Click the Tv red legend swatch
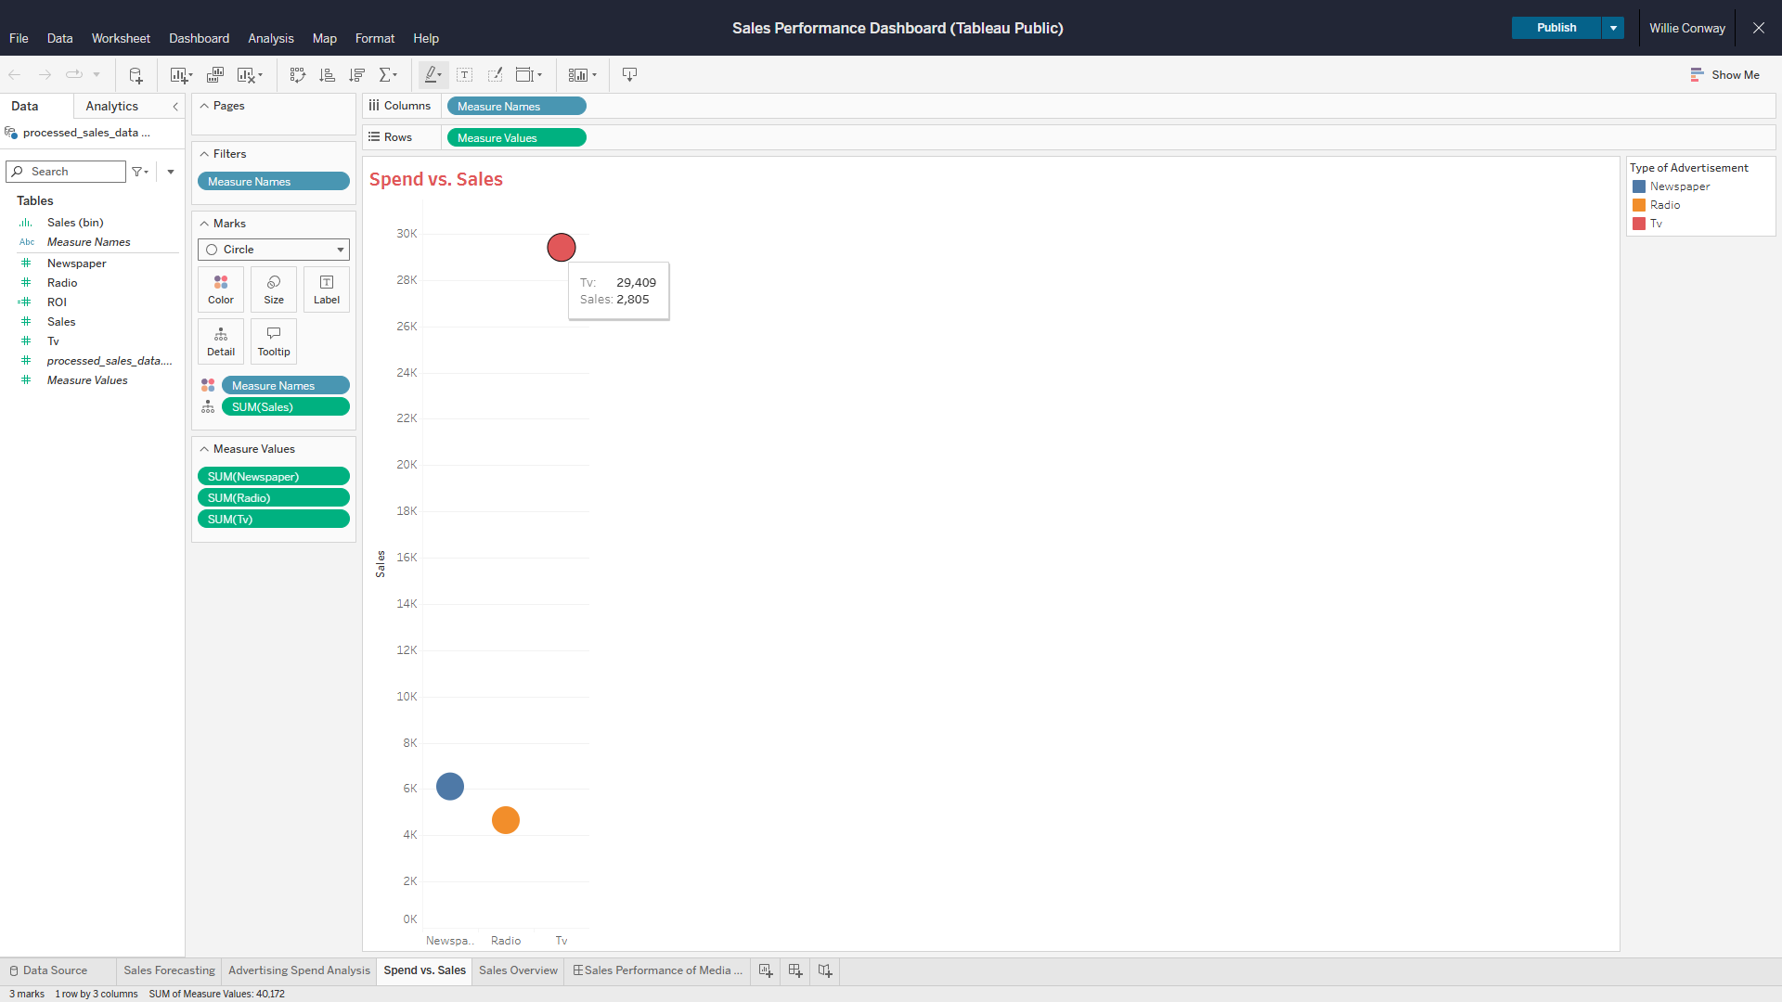 tap(1639, 224)
